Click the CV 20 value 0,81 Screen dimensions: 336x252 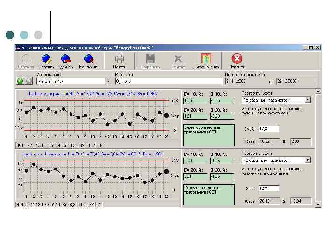coord(196,176)
